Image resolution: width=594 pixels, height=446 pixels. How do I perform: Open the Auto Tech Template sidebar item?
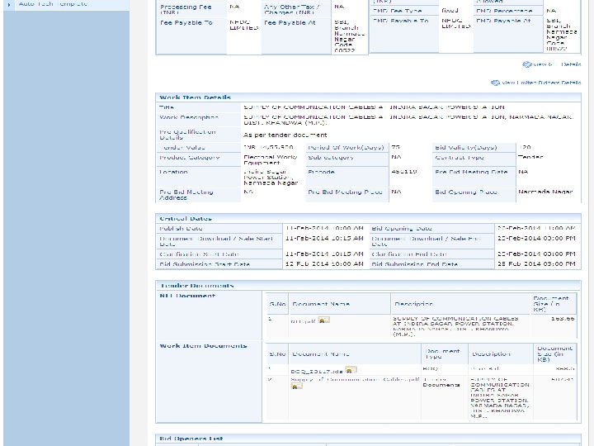click(53, 4)
